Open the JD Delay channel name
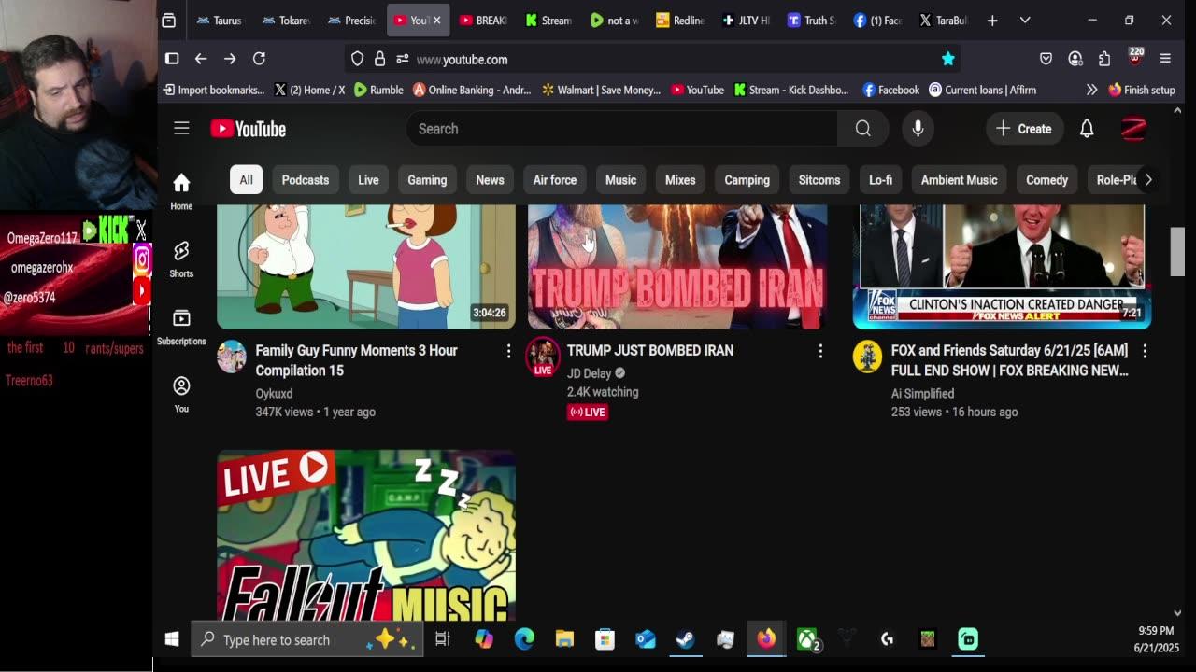1196x672 pixels. pyautogui.click(x=589, y=373)
